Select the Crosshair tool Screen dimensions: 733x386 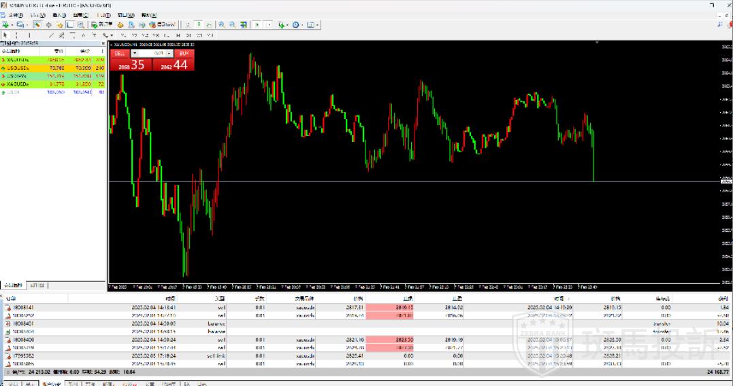click(16, 35)
